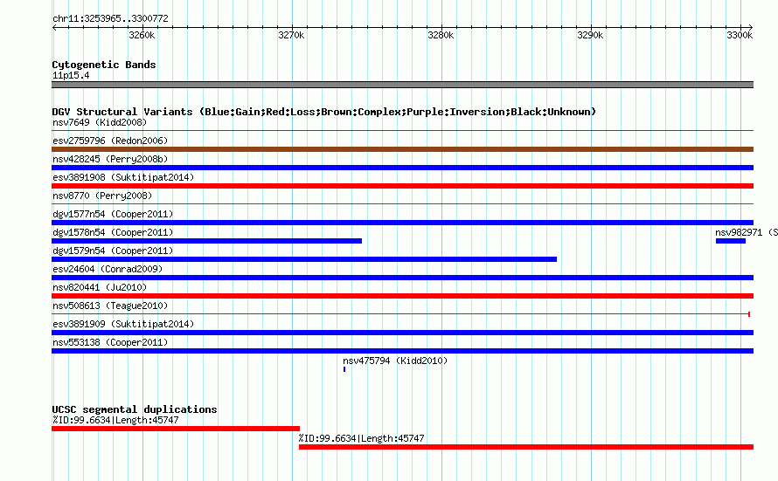Click the nsv428245 (Perry2008b) label
Screen dimensions: 778x481
(x=110, y=159)
